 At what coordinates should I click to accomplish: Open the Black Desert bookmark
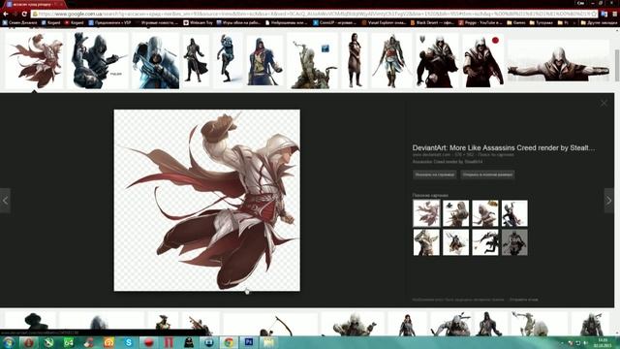pos(432,23)
